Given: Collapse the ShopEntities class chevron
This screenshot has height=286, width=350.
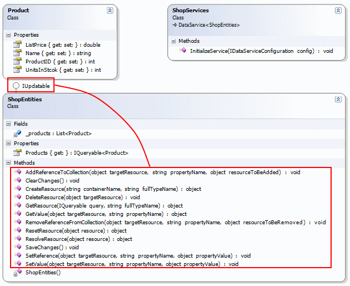Looking at the screenshot, I should click(338, 99).
